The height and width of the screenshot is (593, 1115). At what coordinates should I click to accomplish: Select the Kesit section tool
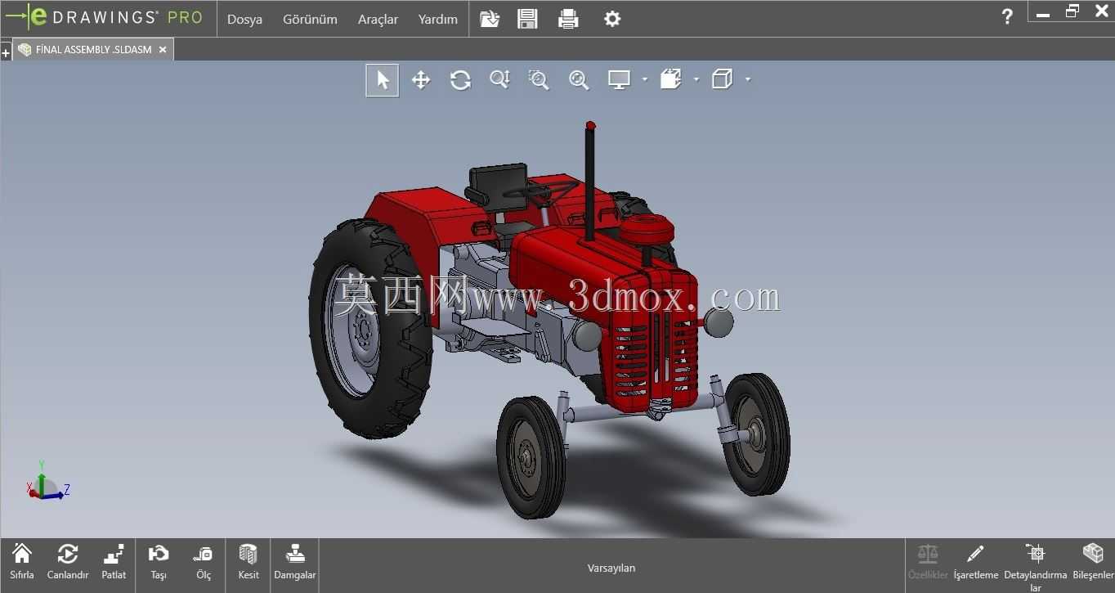point(249,562)
